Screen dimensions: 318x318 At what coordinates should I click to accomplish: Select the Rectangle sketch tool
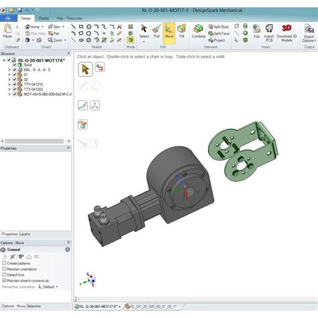81,27
